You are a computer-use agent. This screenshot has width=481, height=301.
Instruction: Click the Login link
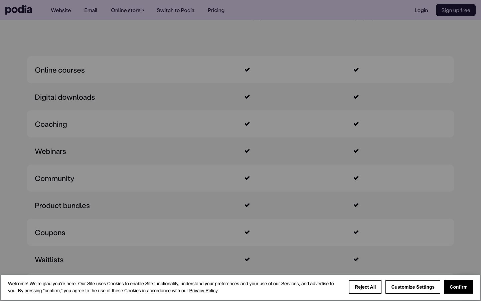tap(421, 10)
